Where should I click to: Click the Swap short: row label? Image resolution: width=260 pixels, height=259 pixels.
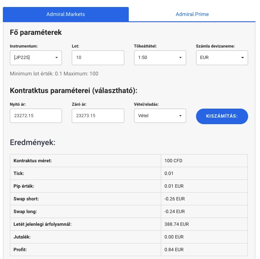tap(26, 199)
